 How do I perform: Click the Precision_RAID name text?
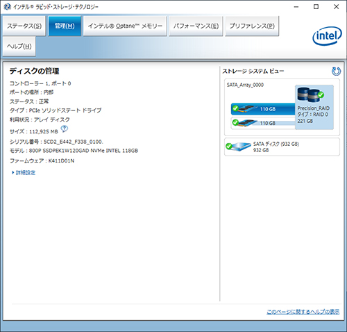pyautogui.click(x=314, y=108)
